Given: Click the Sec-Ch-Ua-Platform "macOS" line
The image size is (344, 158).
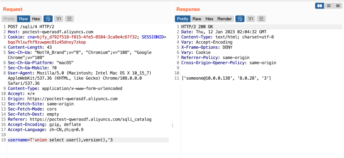Looking at the screenshot, I should [x=40, y=63].
